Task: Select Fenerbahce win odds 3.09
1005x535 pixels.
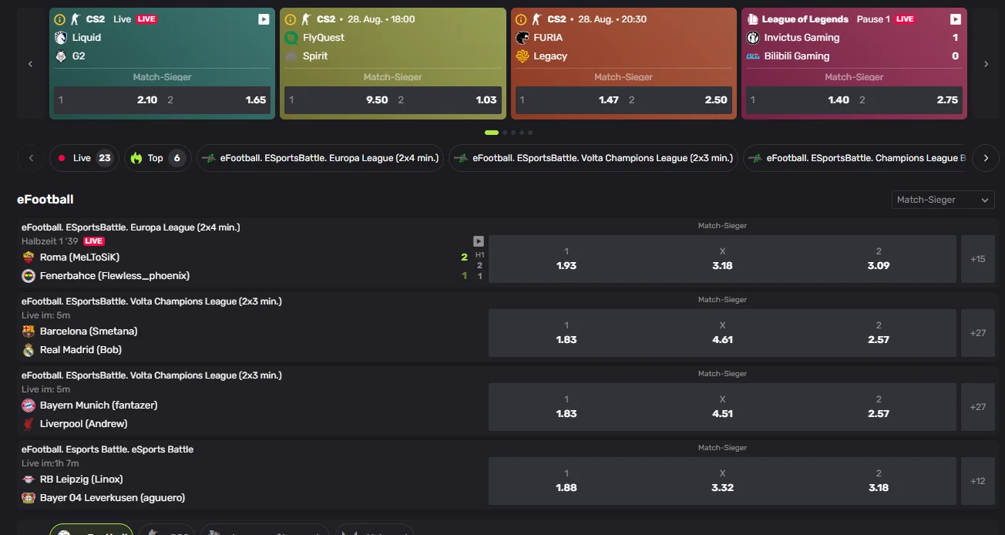Action: pos(879,259)
